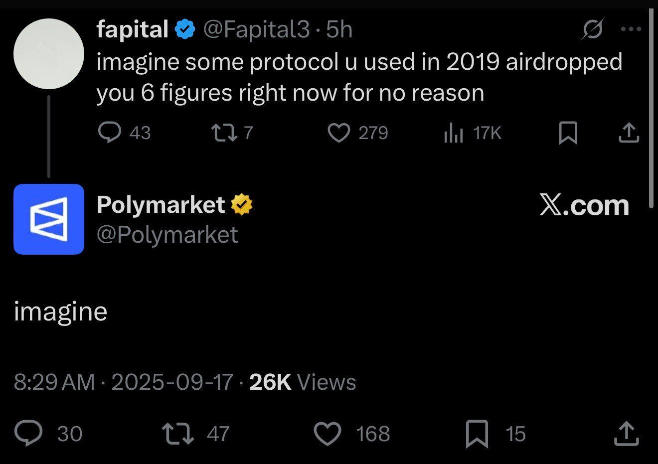Bookmark Polymarket's imagine post
Viewport: 658px width, 464px height.
click(477, 433)
